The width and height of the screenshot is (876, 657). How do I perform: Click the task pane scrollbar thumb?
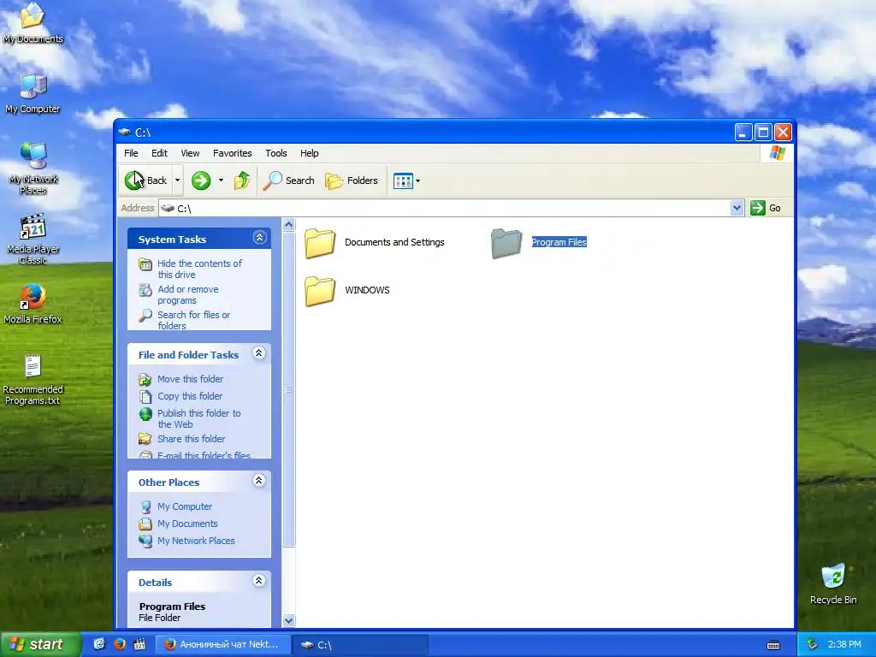289,389
